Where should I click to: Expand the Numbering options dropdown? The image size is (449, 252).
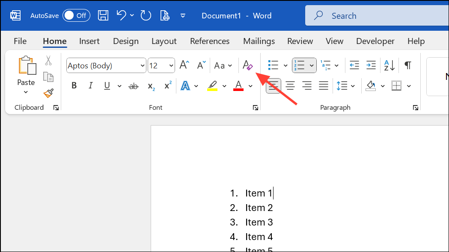311,65
